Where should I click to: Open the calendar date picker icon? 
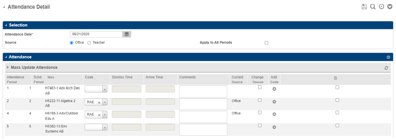pos(127,34)
